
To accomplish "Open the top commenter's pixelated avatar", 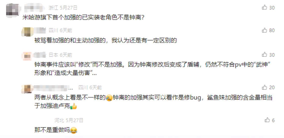I will pyautogui.click(x=13, y=10).
